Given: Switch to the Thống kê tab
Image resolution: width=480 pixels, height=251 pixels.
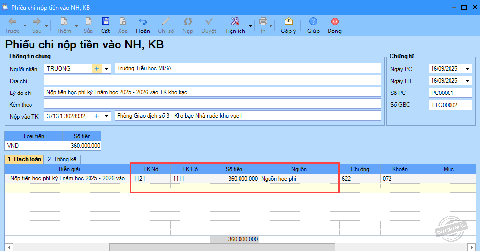Looking at the screenshot, I should coord(62,159).
